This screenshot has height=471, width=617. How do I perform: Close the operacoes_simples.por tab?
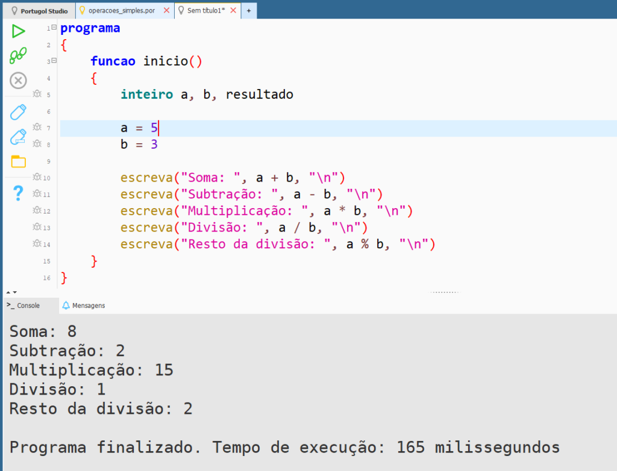(x=167, y=11)
